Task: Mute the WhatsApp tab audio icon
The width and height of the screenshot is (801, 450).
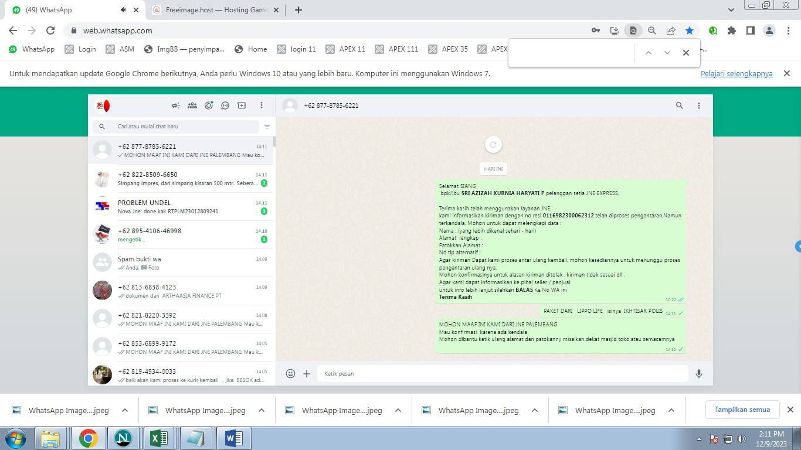Action: click(123, 10)
